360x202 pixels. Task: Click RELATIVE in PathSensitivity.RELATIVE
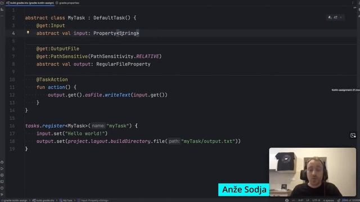(x=147, y=56)
